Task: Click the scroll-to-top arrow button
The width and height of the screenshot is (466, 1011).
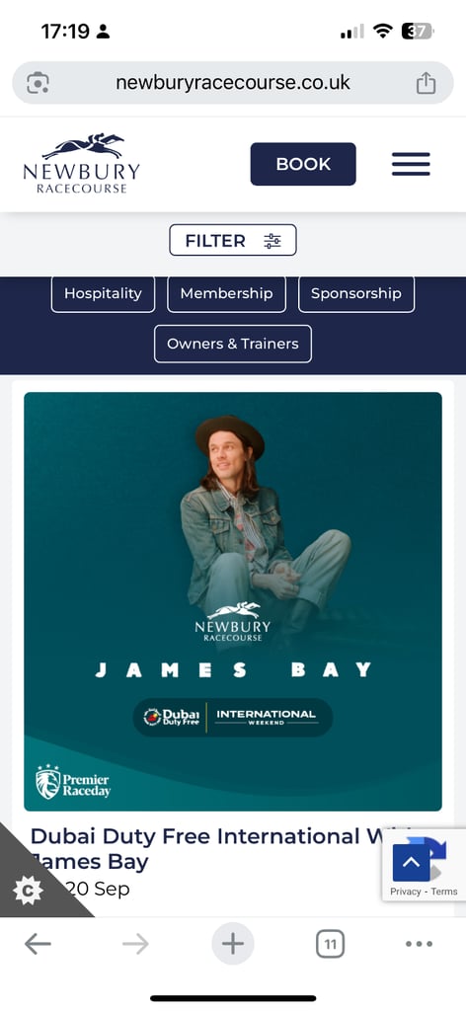Action: point(412,863)
